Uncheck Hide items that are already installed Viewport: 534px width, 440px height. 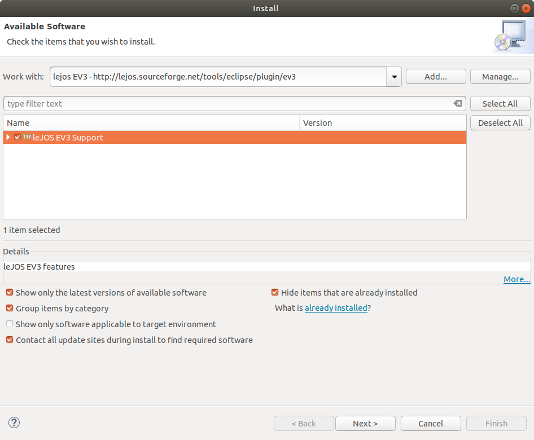coord(275,292)
